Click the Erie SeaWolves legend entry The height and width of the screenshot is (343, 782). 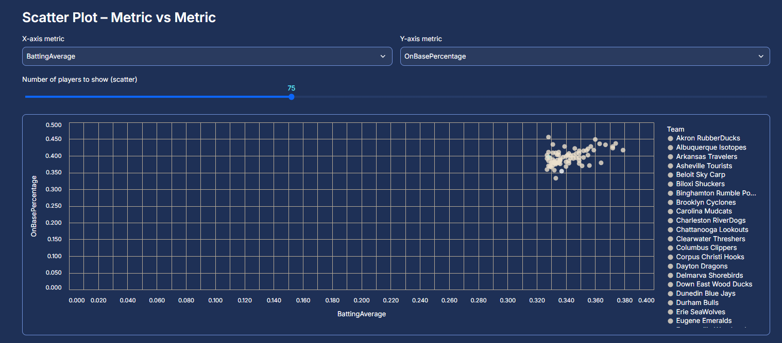(696, 312)
